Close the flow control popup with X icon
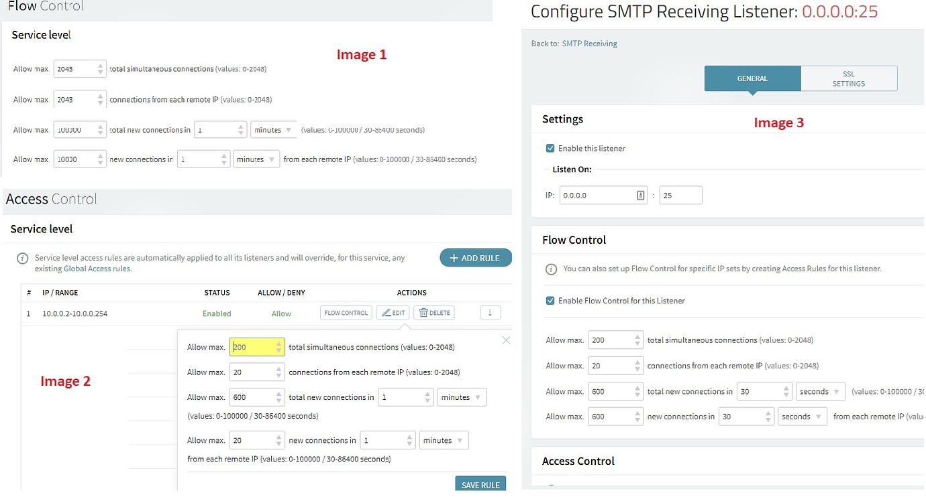The height and width of the screenshot is (497, 926). (506, 340)
